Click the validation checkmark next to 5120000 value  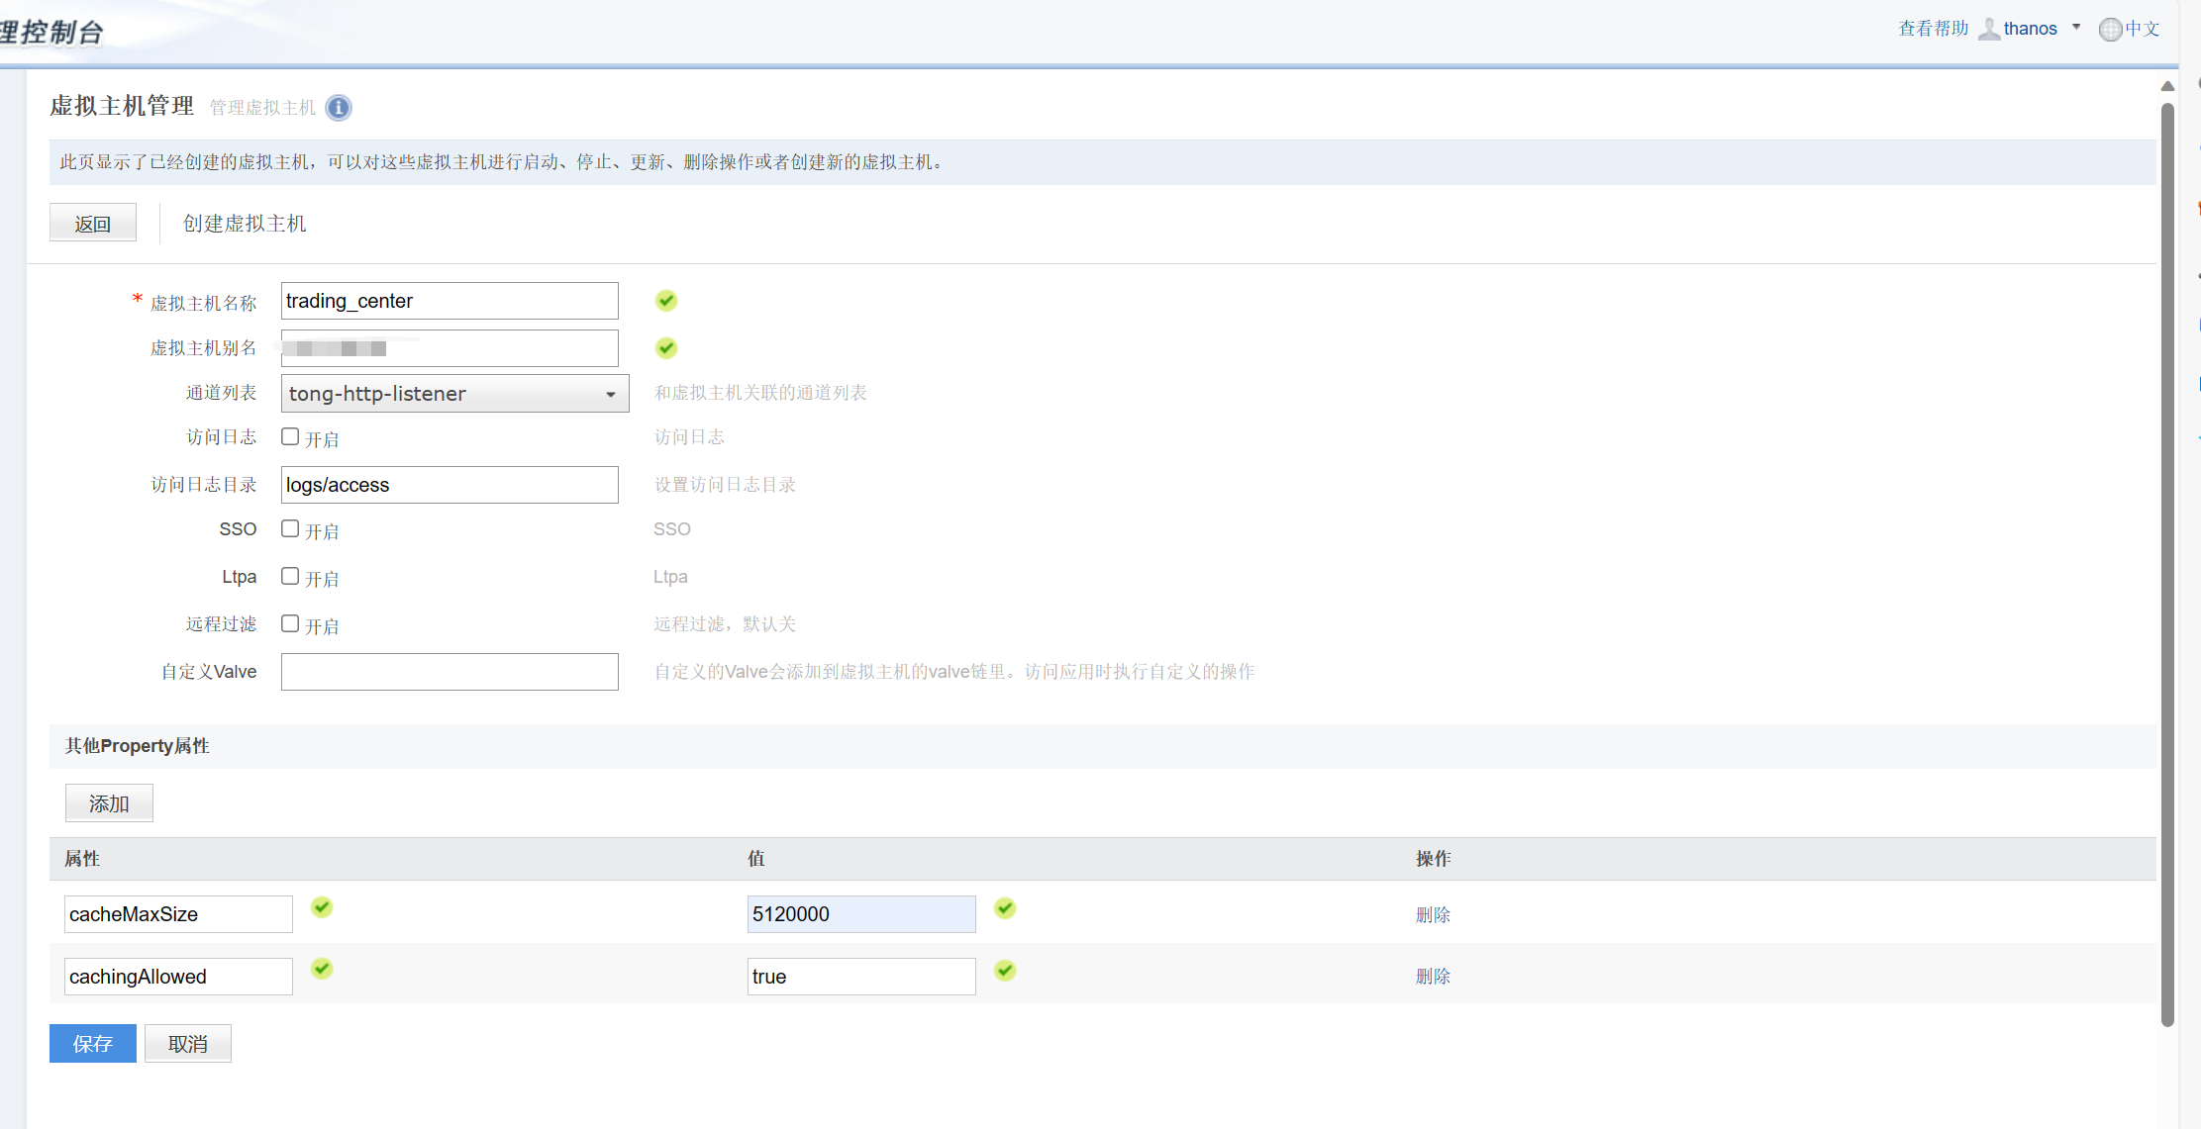1005,908
